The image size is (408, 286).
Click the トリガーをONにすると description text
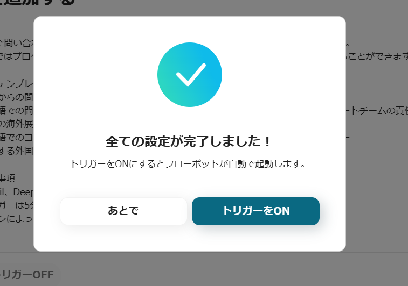pyautogui.click(x=189, y=164)
